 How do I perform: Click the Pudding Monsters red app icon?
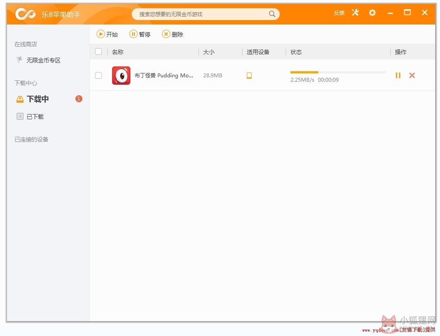tap(121, 75)
